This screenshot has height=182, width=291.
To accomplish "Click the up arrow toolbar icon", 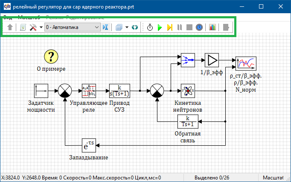I will click(10, 27).
